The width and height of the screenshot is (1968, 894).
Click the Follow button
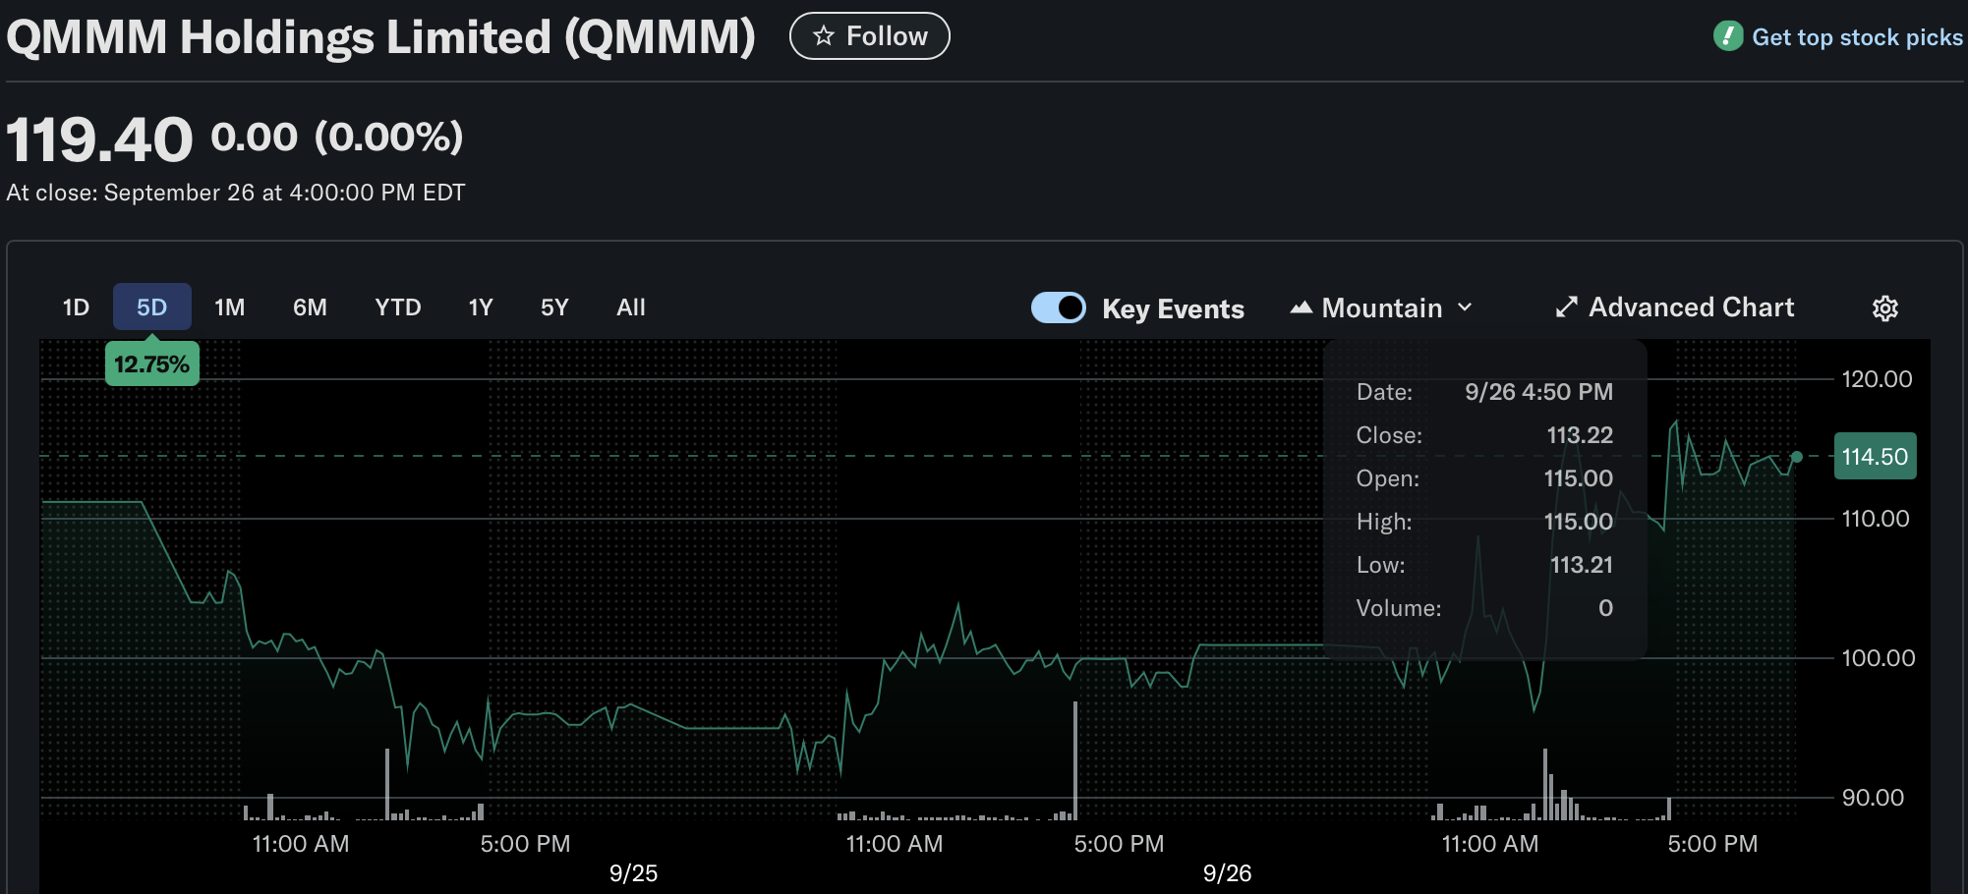pos(869,35)
